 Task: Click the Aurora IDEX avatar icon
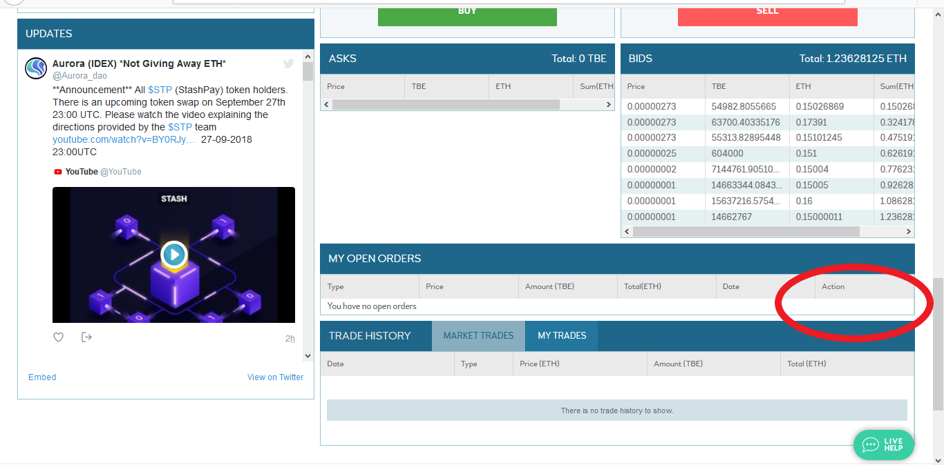tap(35, 69)
